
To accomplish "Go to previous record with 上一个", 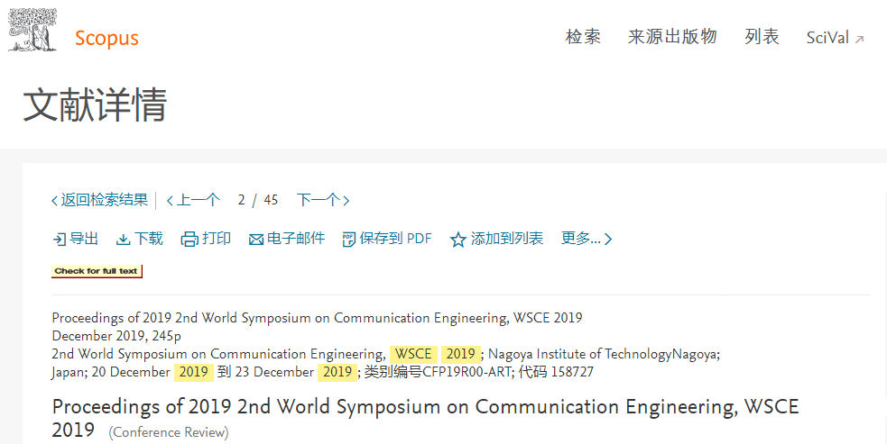I will tap(193, 200).
